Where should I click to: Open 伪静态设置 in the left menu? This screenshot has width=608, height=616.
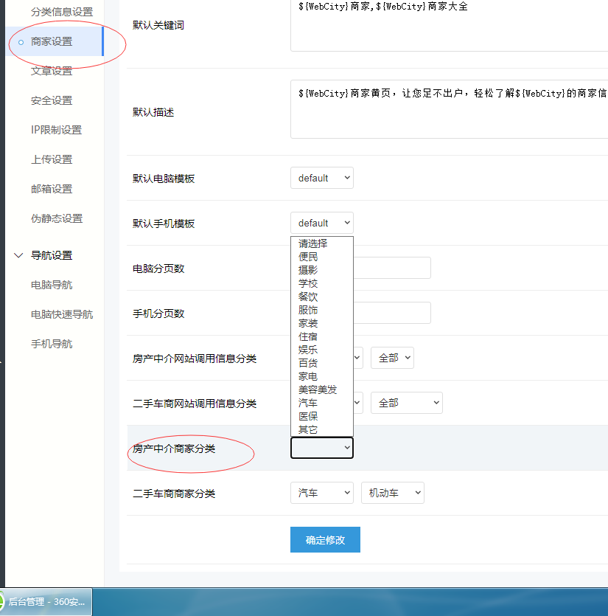(x=56, y=218)
